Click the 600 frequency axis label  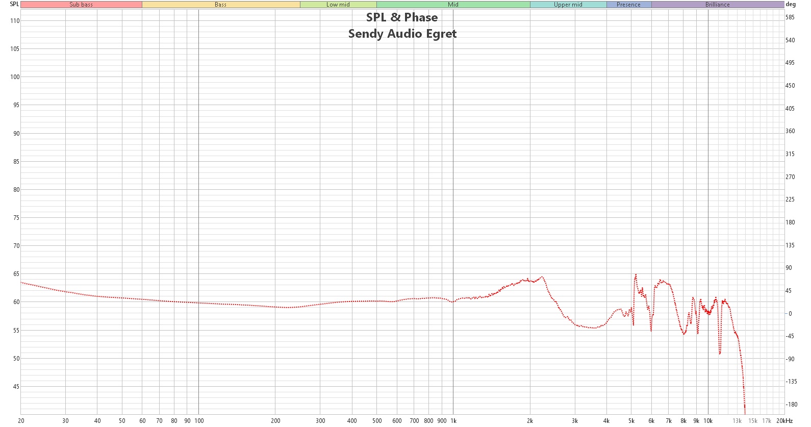[x=397, y=421]
